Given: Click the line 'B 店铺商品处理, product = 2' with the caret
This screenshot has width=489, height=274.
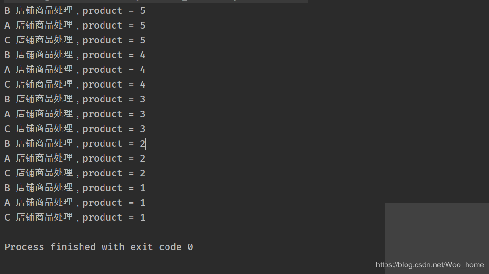Looking at the screenshot, I should (x=75, y=143).
